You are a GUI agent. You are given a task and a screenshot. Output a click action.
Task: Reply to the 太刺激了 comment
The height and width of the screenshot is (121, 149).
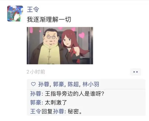(56, 103)
